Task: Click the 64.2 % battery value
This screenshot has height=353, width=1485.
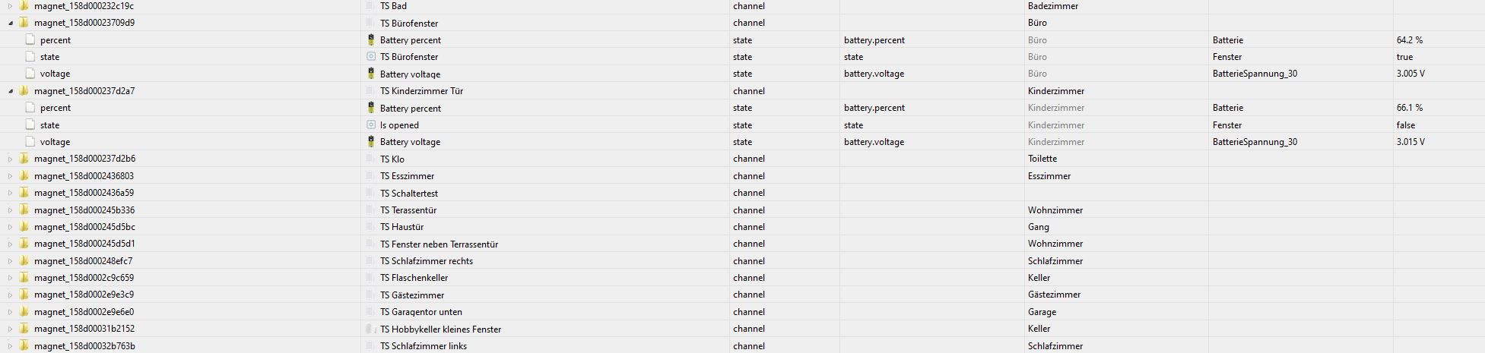Action: click(x=1409, y=40)
